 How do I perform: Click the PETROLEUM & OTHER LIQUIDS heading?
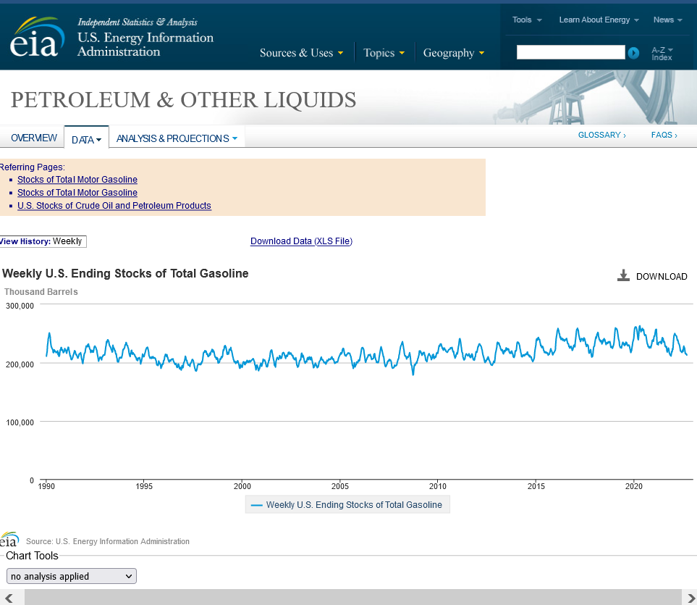(x=184, y=100)
